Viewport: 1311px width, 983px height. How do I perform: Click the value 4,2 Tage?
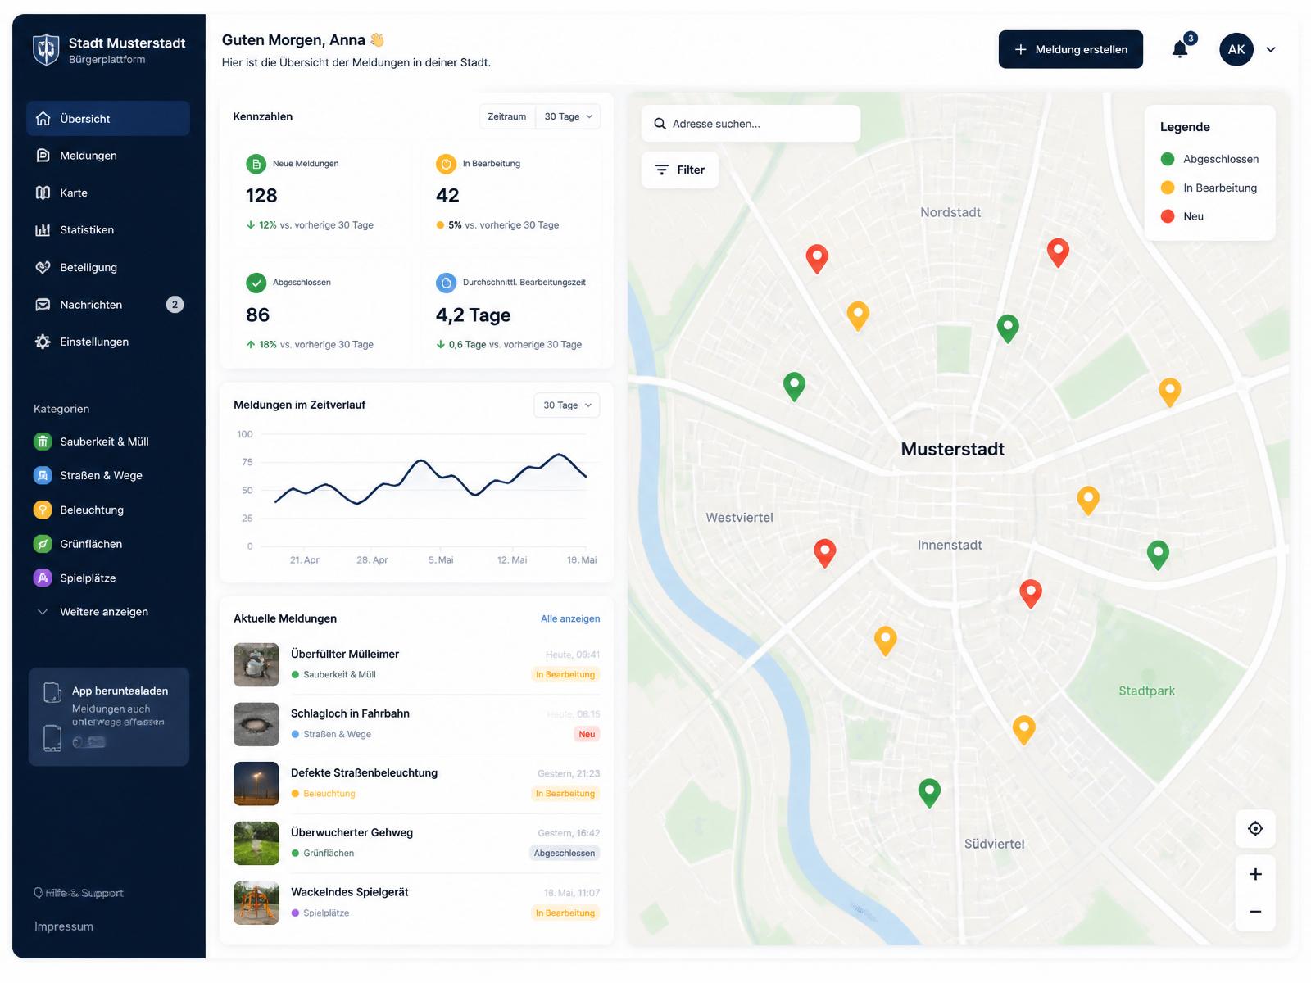[x=473, y=315]
